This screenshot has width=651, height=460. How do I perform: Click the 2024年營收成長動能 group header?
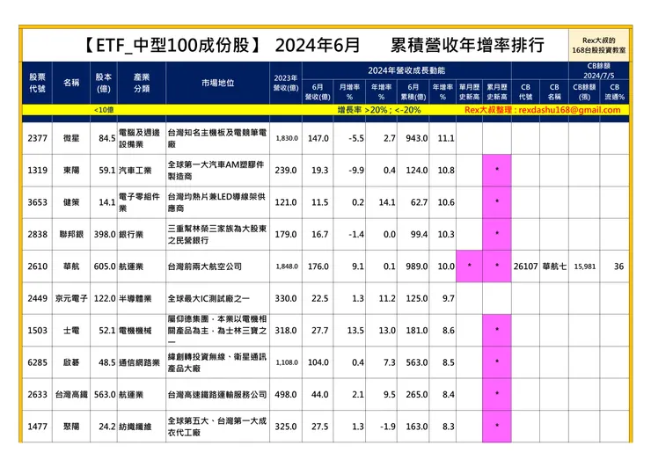406,70
